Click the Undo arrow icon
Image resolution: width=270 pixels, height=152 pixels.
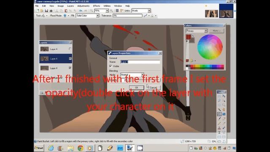pyautogui.click(x=81, y=11)
